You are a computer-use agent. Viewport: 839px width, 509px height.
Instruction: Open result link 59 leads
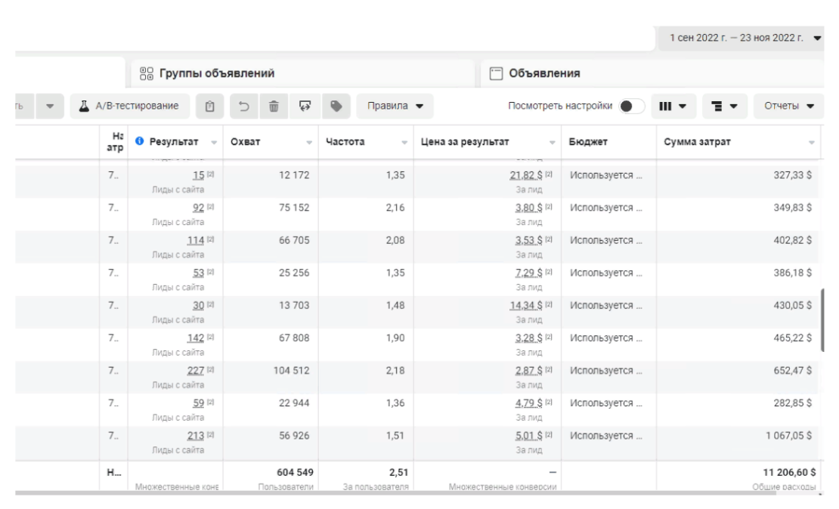199,404
